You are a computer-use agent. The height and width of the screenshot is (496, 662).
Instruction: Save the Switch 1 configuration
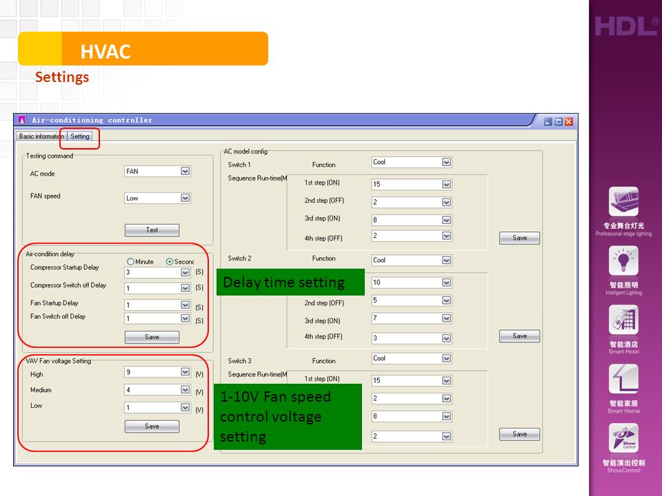pyautogui.click(x=519, y=238)
